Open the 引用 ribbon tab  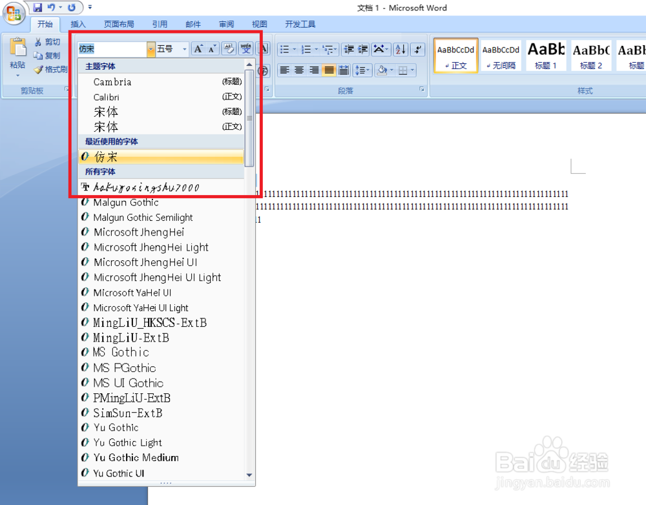160,25
